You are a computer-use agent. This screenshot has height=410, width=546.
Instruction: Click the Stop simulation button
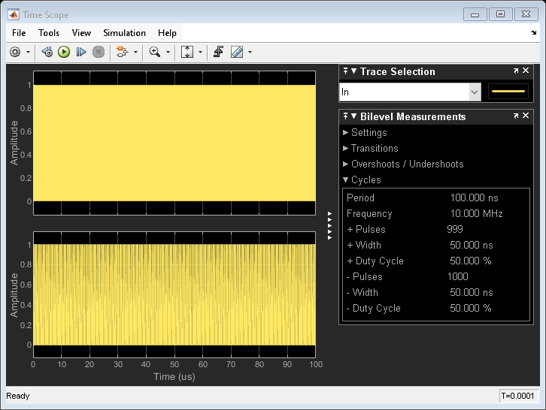click(x=98, y=52)
